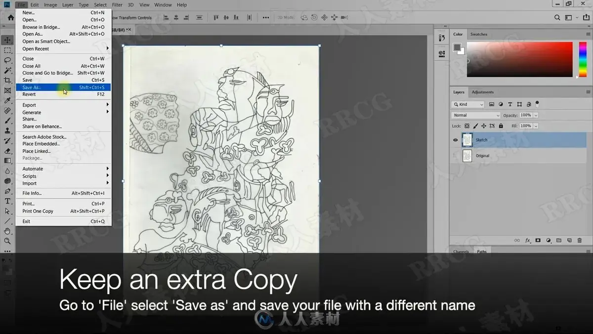Toggle lock transparent pixels
This screenshot has height=334, width=593.
click(x=467, y=126)
